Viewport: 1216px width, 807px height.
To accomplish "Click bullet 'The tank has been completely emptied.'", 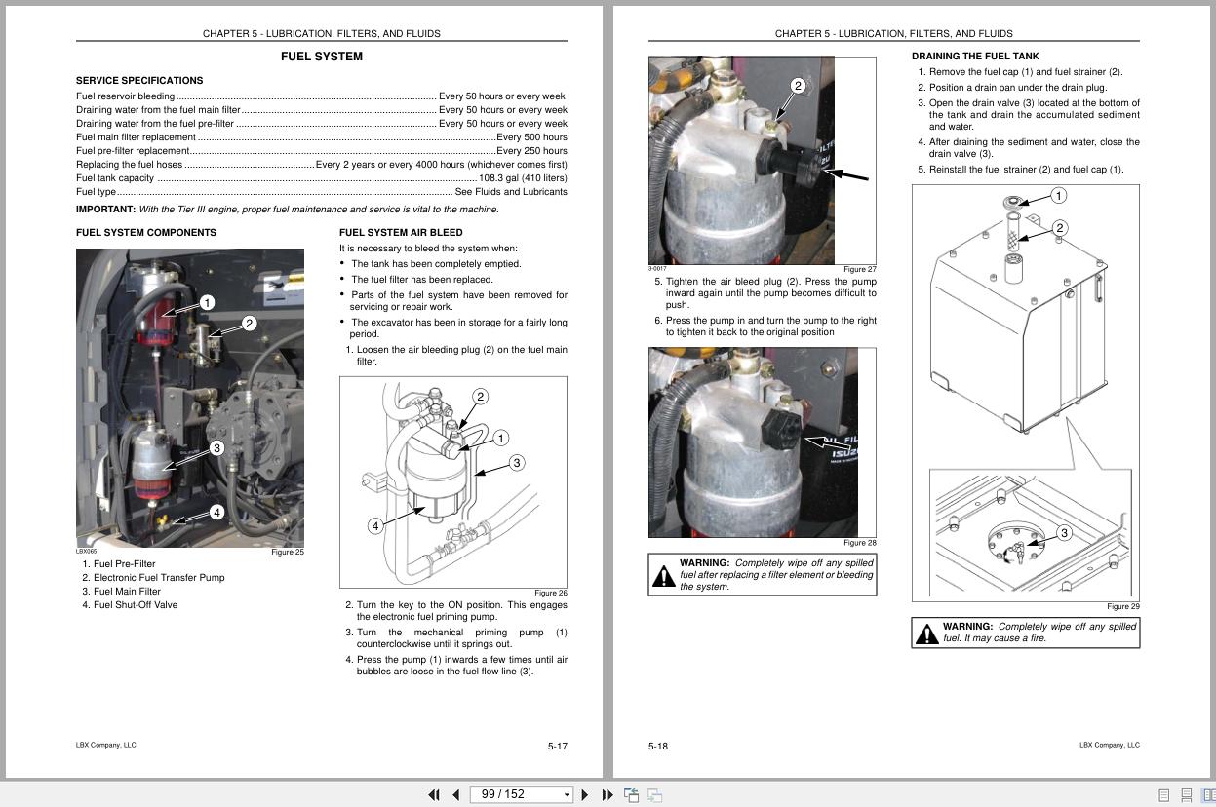I will 430,264.
